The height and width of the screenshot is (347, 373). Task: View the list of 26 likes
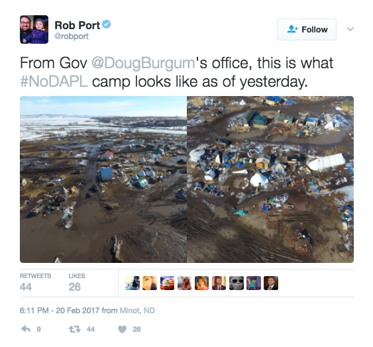tap(77, 283)
